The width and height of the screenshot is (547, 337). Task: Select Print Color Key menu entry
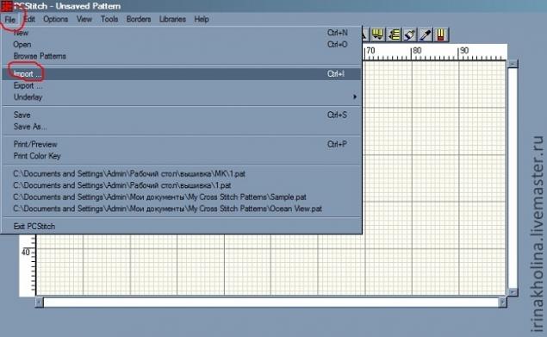[x=182, y=156]
